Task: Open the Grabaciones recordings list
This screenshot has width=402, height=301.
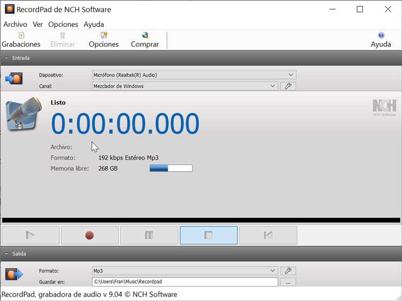Action: [21, 40]
